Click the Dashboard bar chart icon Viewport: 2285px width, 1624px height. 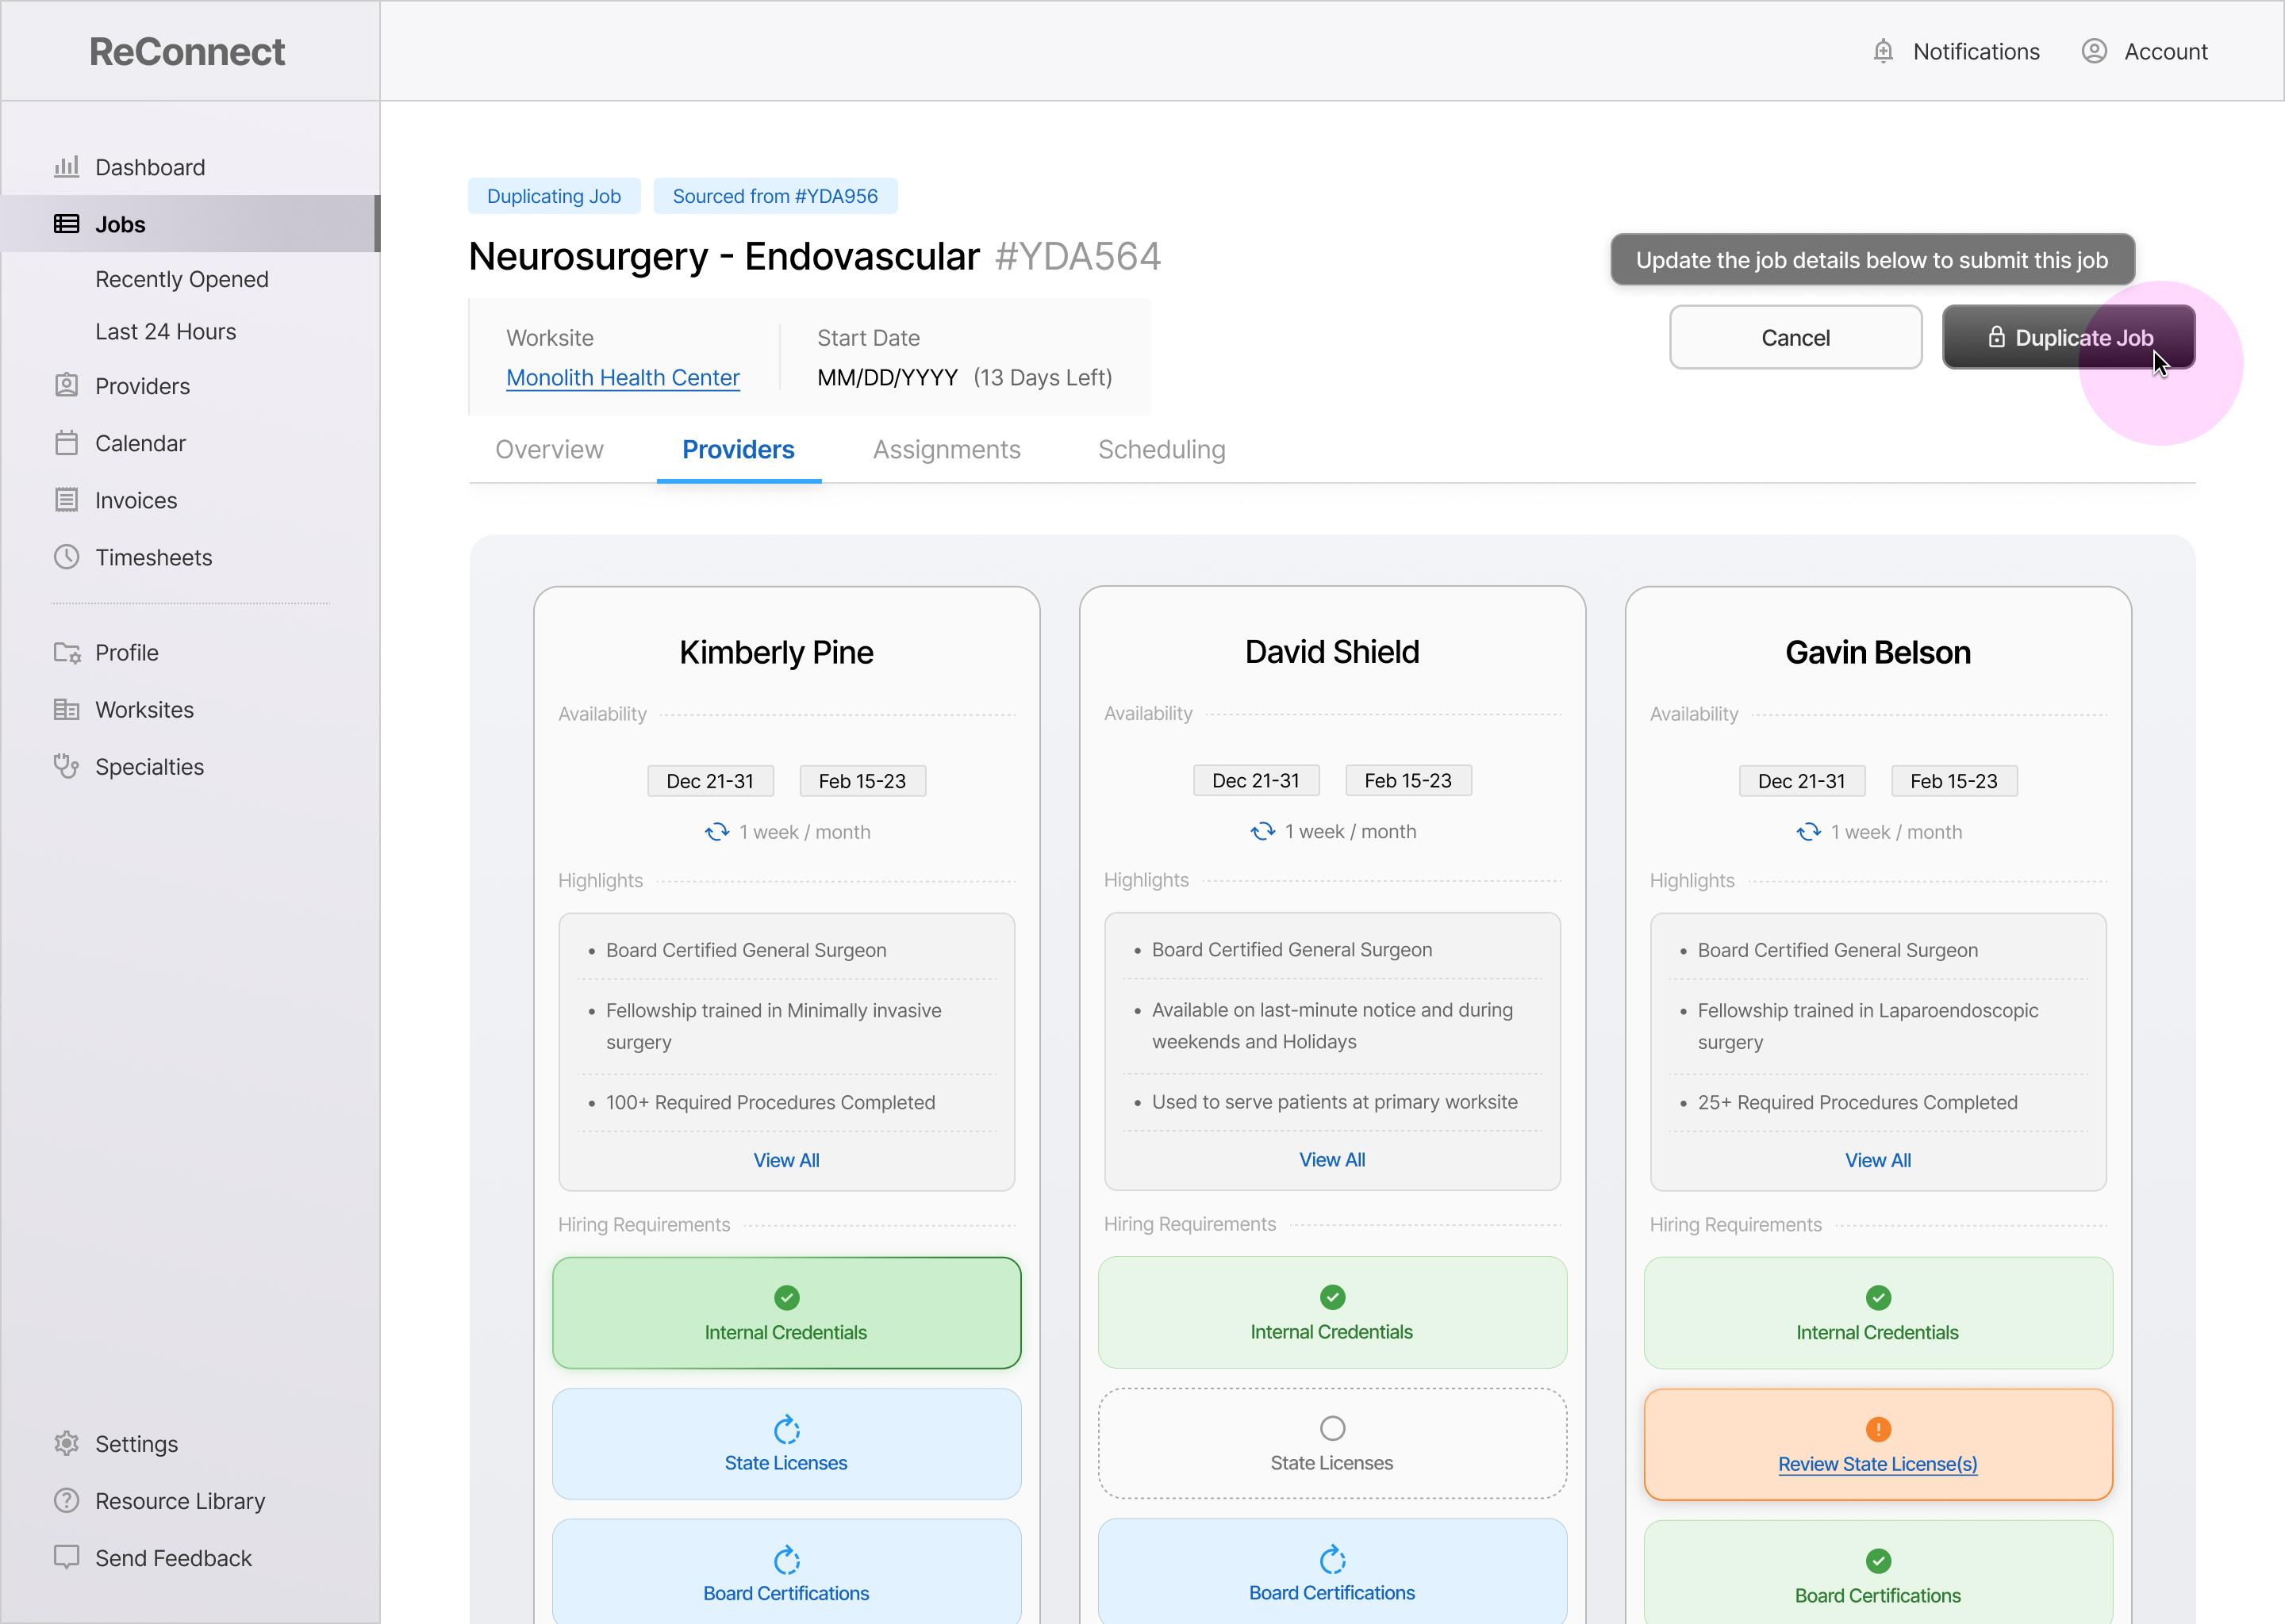[x=66, y=167]
